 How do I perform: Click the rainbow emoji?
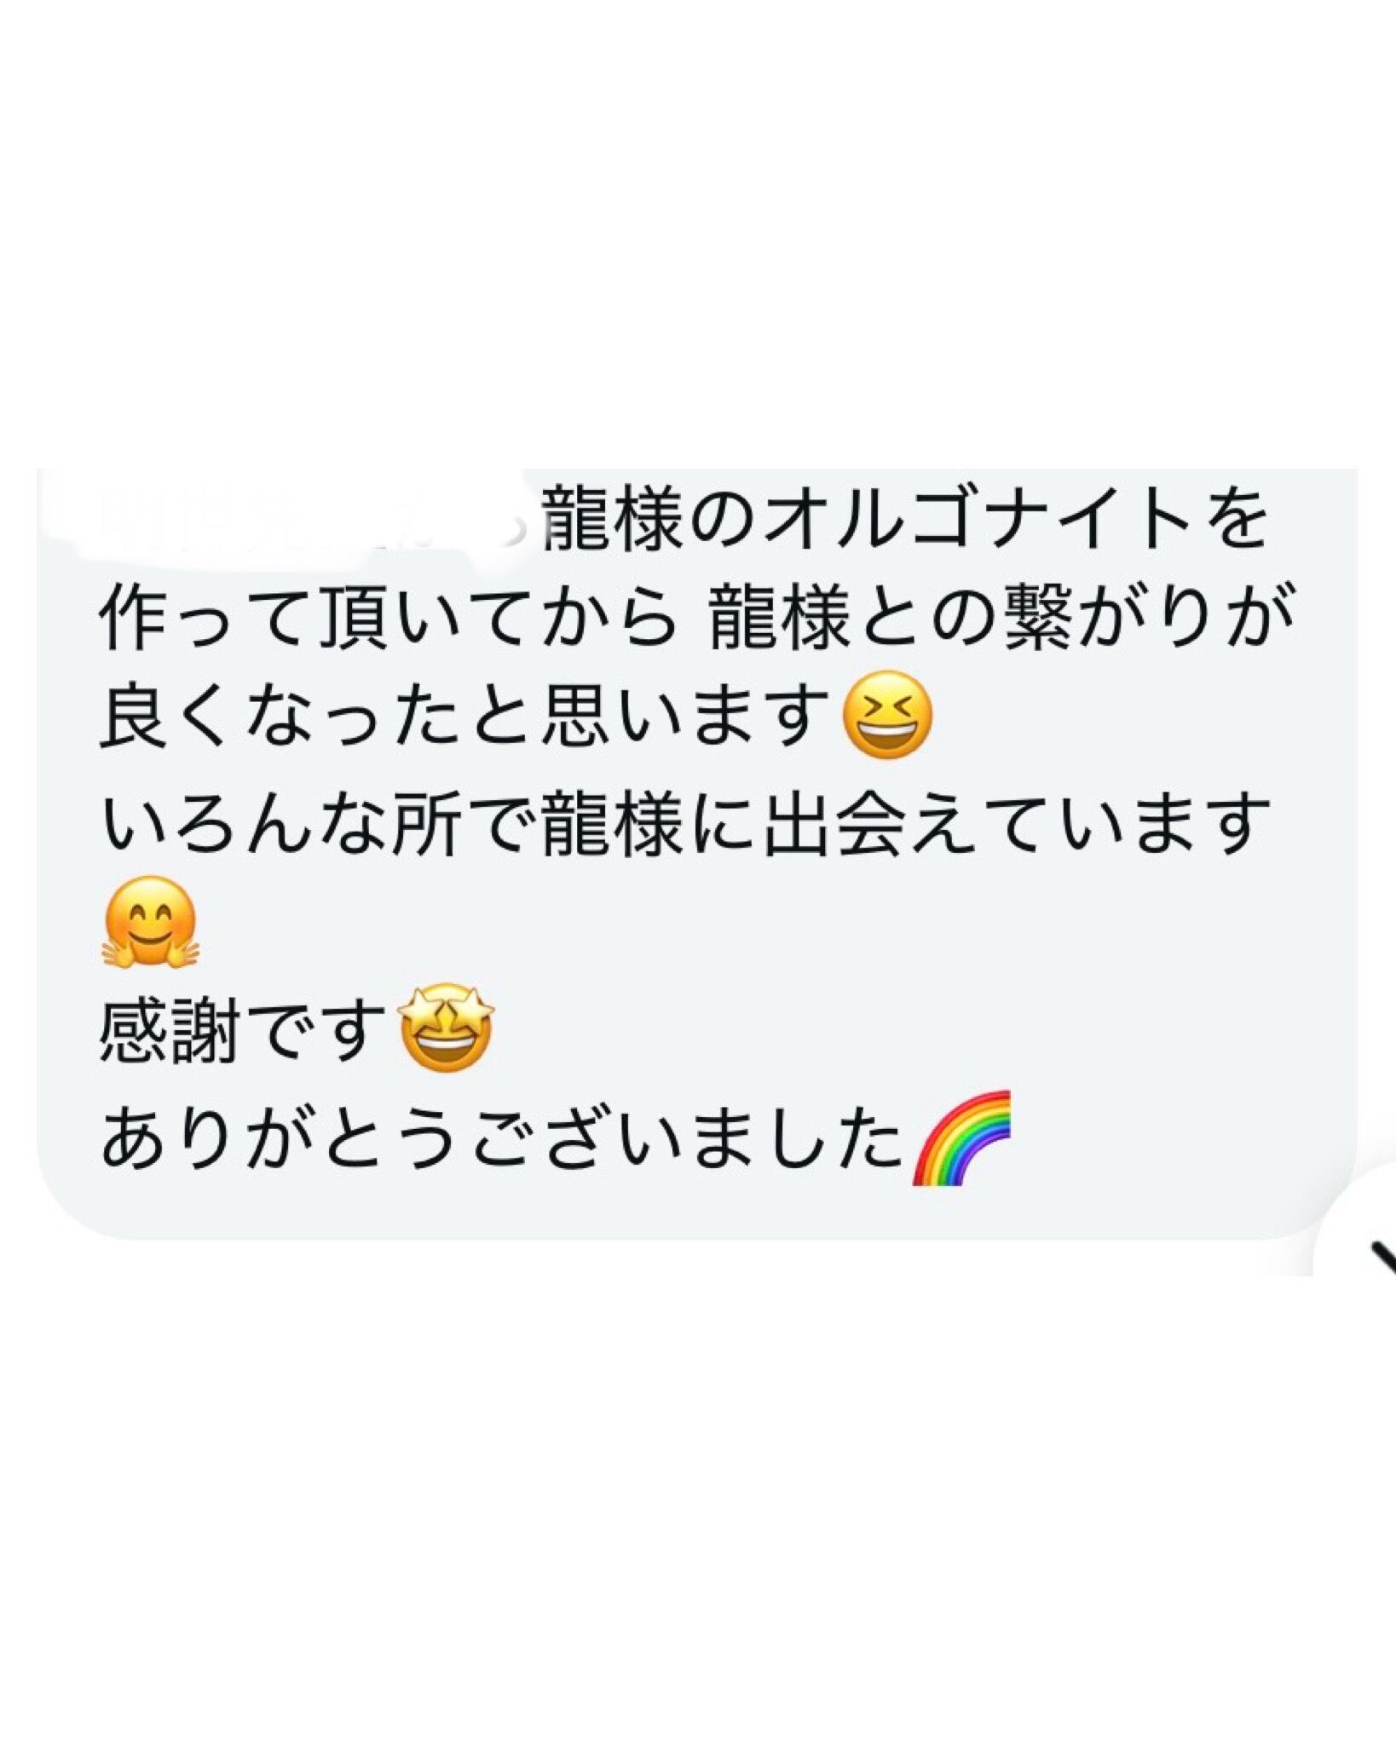(x=960, y=1137)
